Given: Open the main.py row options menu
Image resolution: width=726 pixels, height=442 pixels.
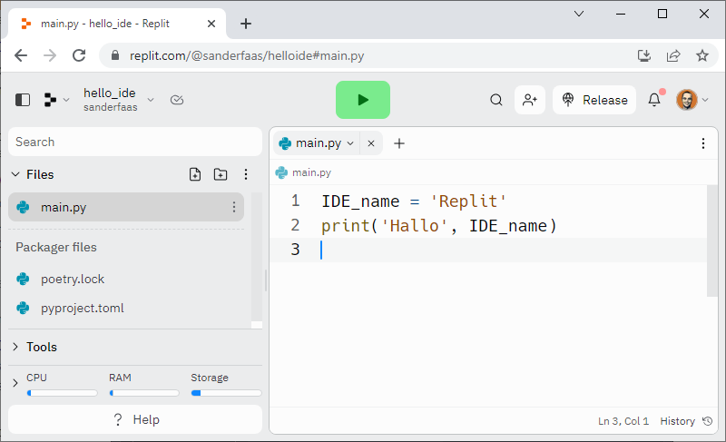Looking at the screenshot, I should click(234, 207).
